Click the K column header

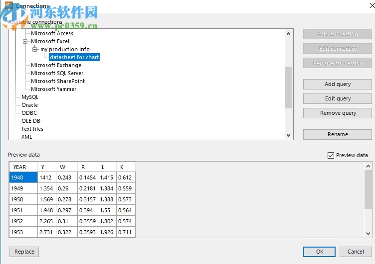point(126,167)
